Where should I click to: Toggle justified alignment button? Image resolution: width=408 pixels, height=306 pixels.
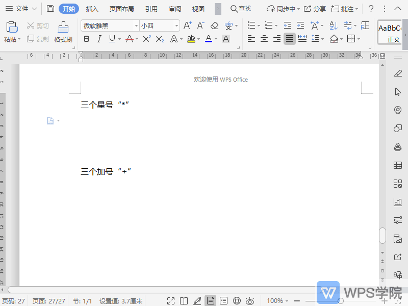tap(290, 39)
